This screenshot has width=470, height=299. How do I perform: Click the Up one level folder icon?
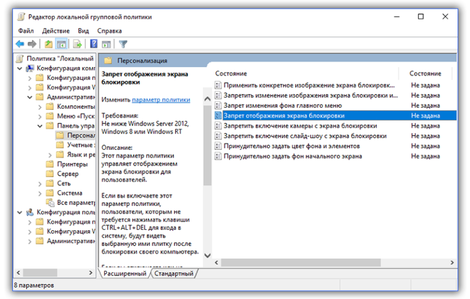pyautogui.click(x=49, y=44)
